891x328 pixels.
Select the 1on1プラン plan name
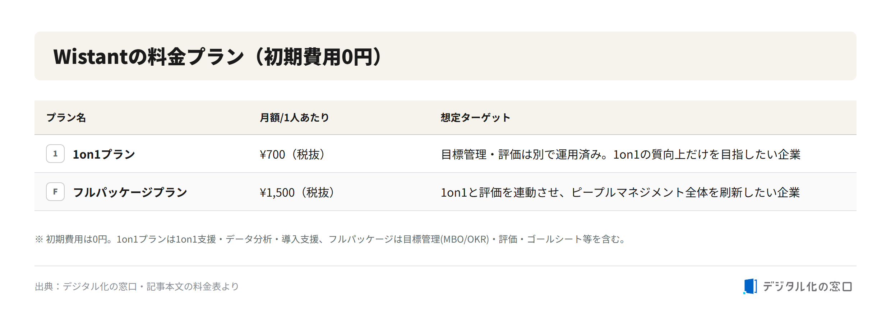pos(104,154)
